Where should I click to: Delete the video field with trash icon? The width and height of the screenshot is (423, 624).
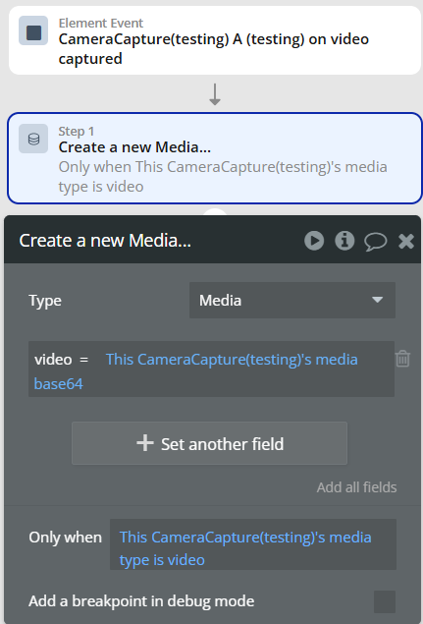click(402, 359)
